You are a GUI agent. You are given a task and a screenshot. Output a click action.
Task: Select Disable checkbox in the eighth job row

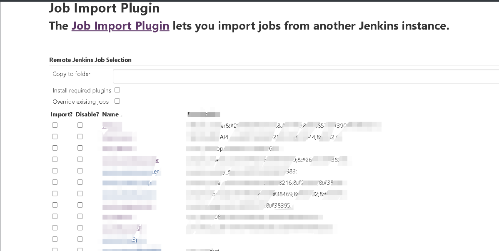tap(80, 205)
